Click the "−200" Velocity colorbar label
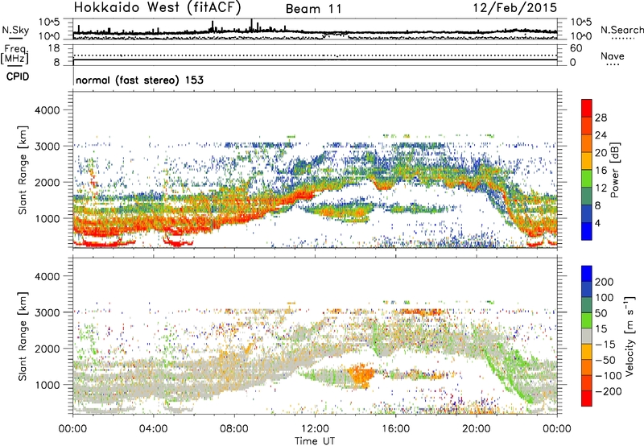The image size is (644, 446). pos(608,391)
